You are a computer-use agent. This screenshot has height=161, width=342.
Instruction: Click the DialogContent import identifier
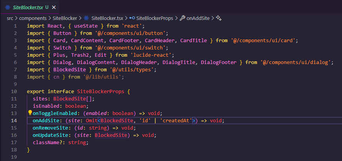[x=96, y=62]
